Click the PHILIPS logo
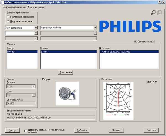This screenshot has height=136, width=166. coord(130,26)
